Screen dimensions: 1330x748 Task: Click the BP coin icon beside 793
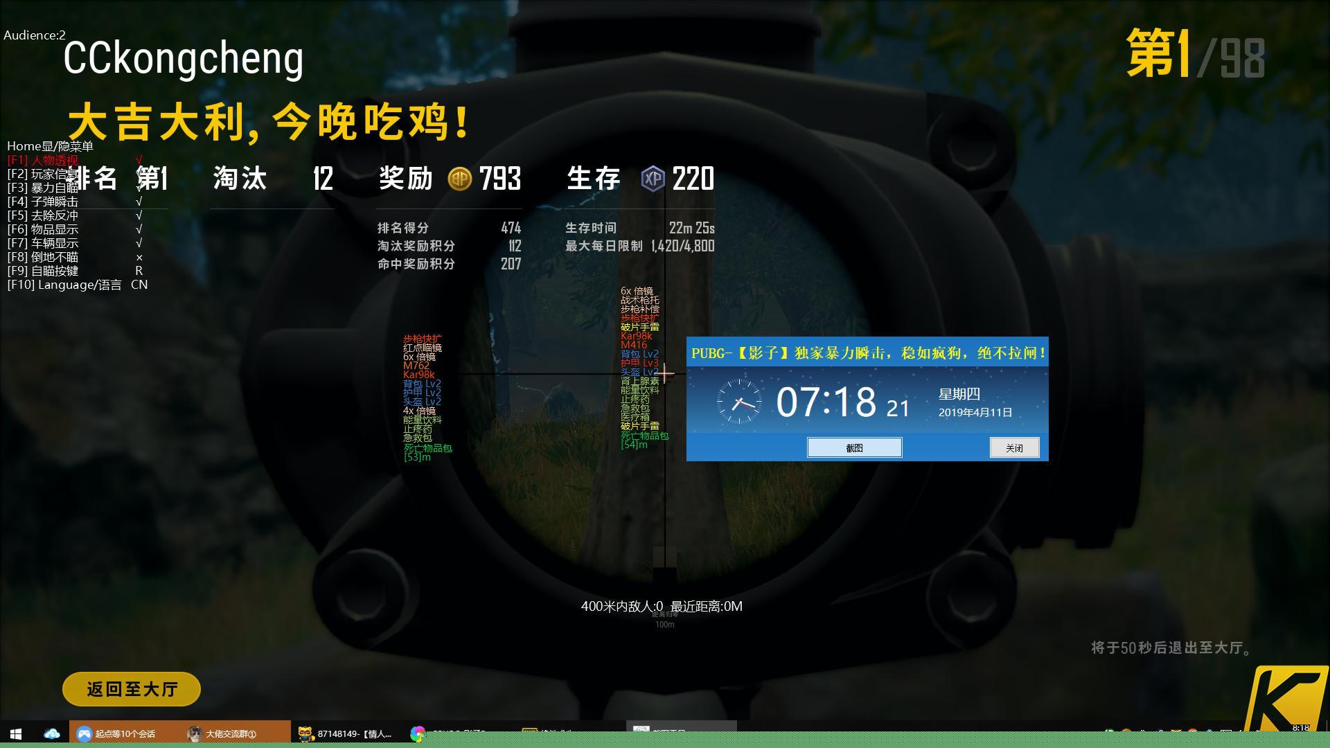click(x=459, y=179)
